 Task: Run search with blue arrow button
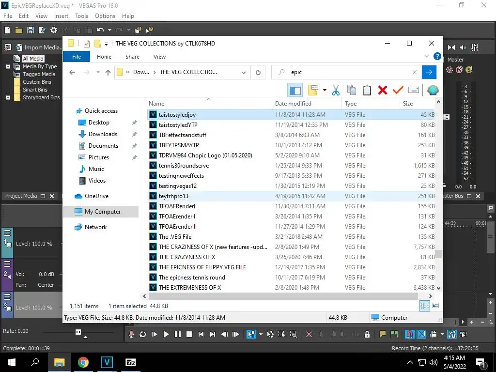click(429, 73)
